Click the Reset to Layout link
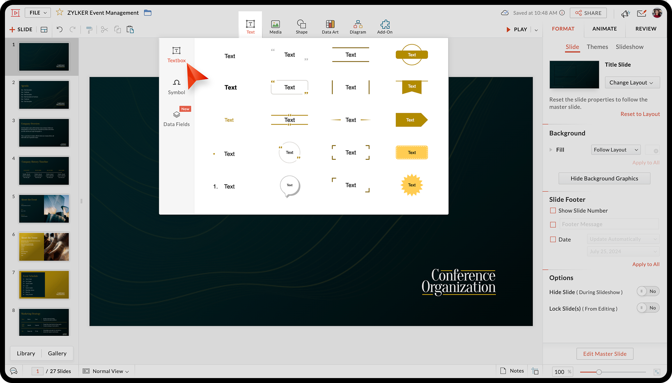The width and height of the screenshot is (672, 383). (x=640, y=114)
